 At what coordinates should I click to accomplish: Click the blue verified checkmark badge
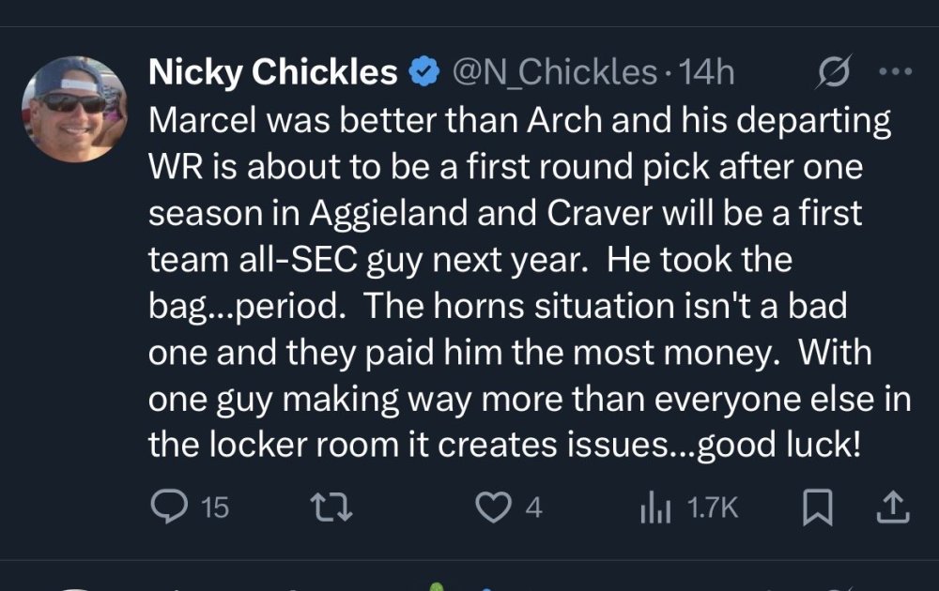[x=426, y=71]
